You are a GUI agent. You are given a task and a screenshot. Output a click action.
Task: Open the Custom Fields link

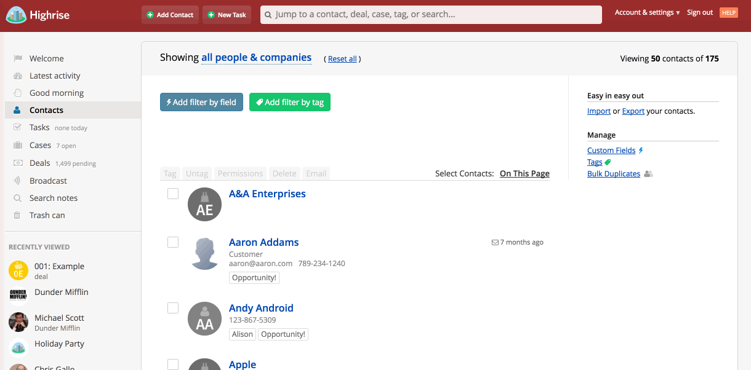[x=611, y=150]
